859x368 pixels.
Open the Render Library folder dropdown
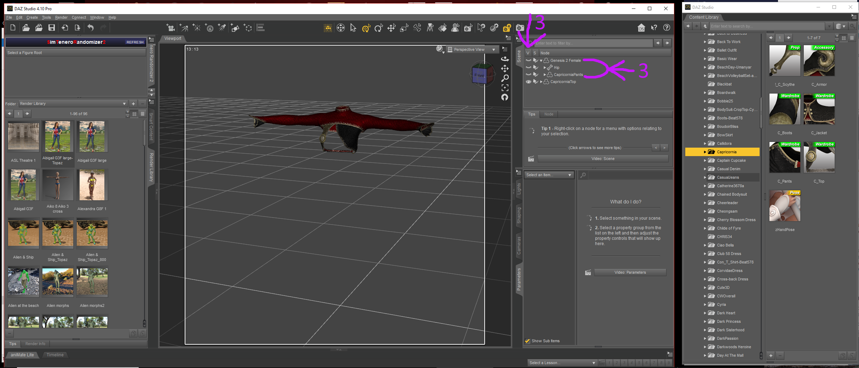point(73,104)
